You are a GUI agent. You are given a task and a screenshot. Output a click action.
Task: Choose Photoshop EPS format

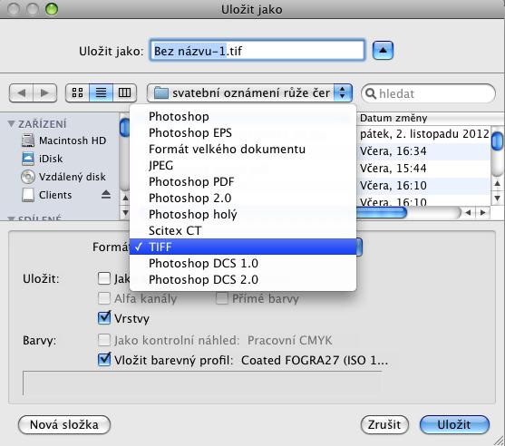click(243, 132)
